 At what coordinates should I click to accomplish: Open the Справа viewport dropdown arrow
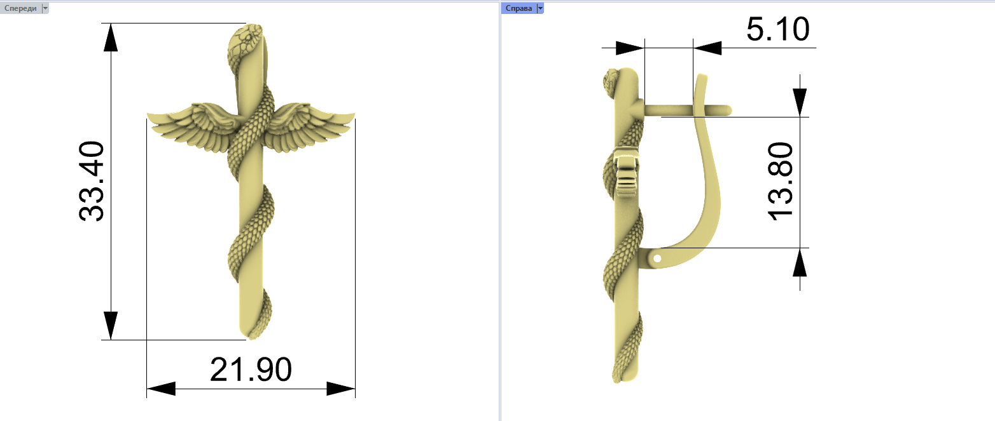coord(540,8)
